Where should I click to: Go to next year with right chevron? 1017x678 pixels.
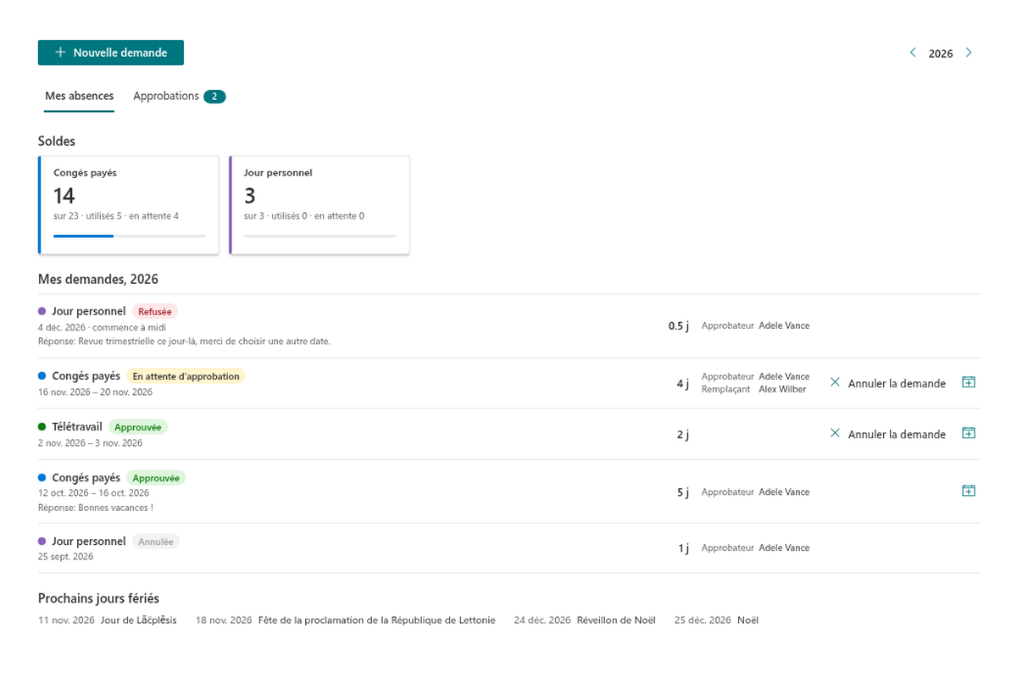click(x=969, y=53)
